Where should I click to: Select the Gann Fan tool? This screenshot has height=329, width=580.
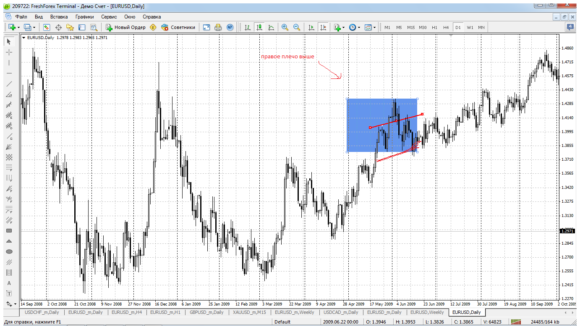coord(9,146)
